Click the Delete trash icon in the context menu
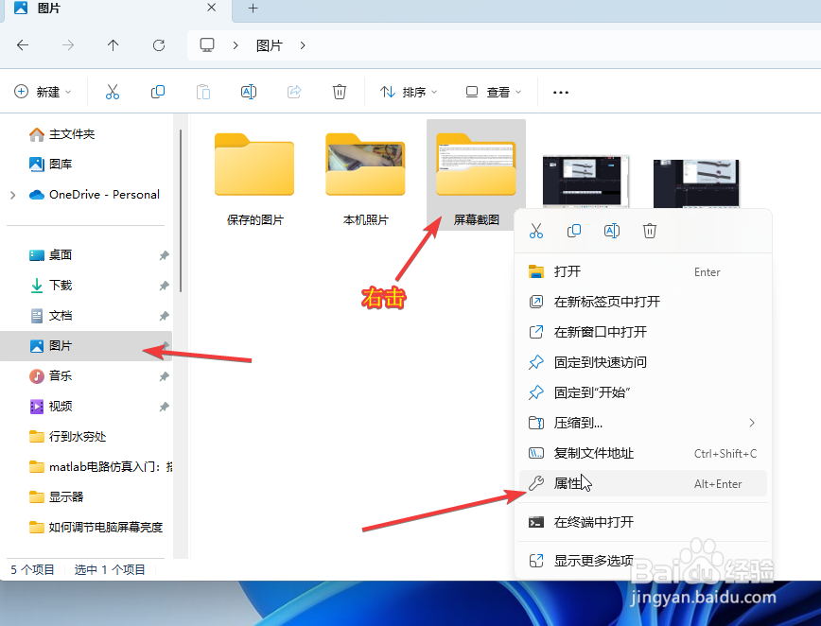 click(x=649, y=230)
